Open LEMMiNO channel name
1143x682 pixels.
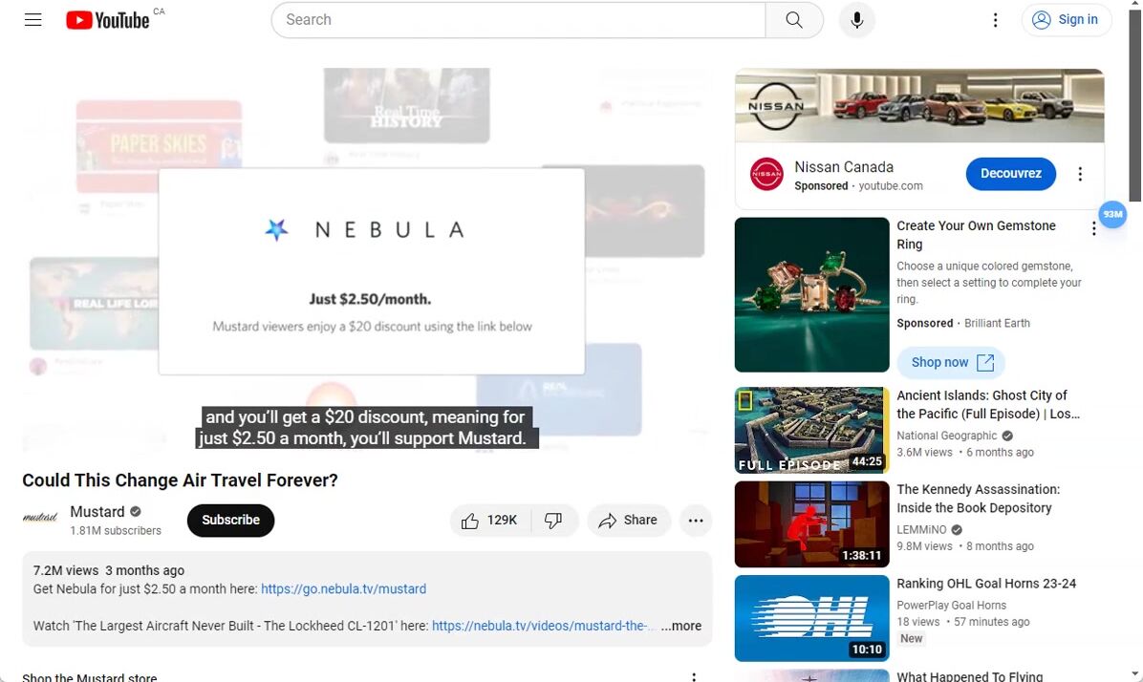[x=921, y=530]
